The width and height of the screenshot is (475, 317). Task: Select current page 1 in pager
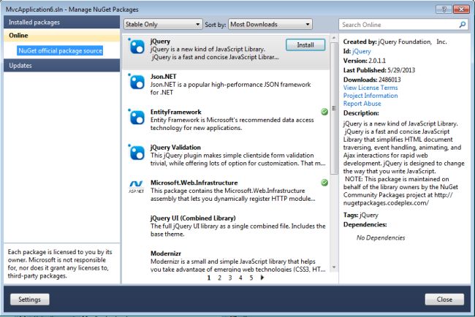pos(209,278)
